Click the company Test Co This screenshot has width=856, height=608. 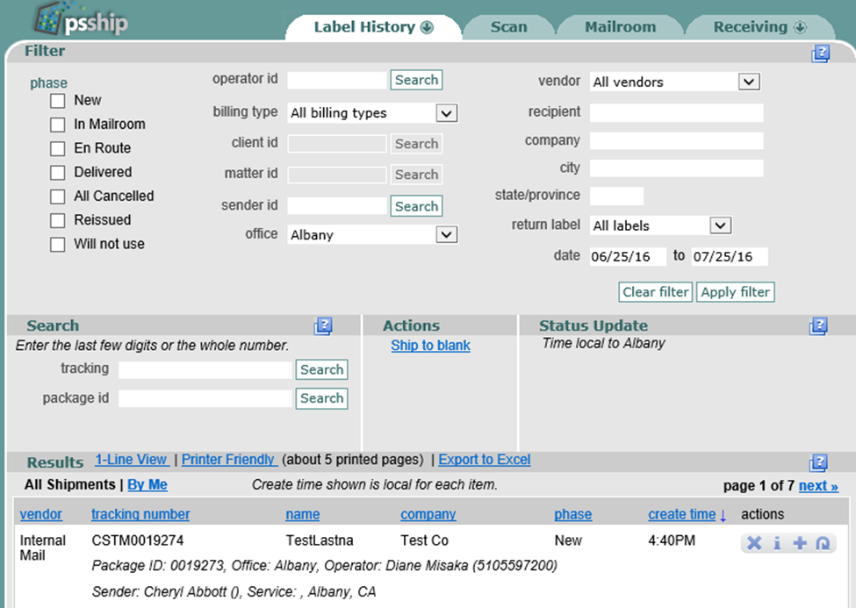click(x=424, y=540)
